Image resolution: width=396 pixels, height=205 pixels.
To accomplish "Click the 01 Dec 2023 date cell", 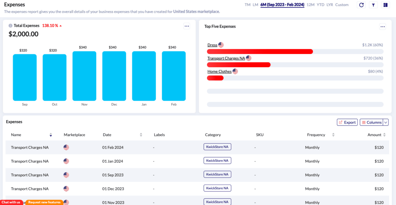I will pos(113,189).
